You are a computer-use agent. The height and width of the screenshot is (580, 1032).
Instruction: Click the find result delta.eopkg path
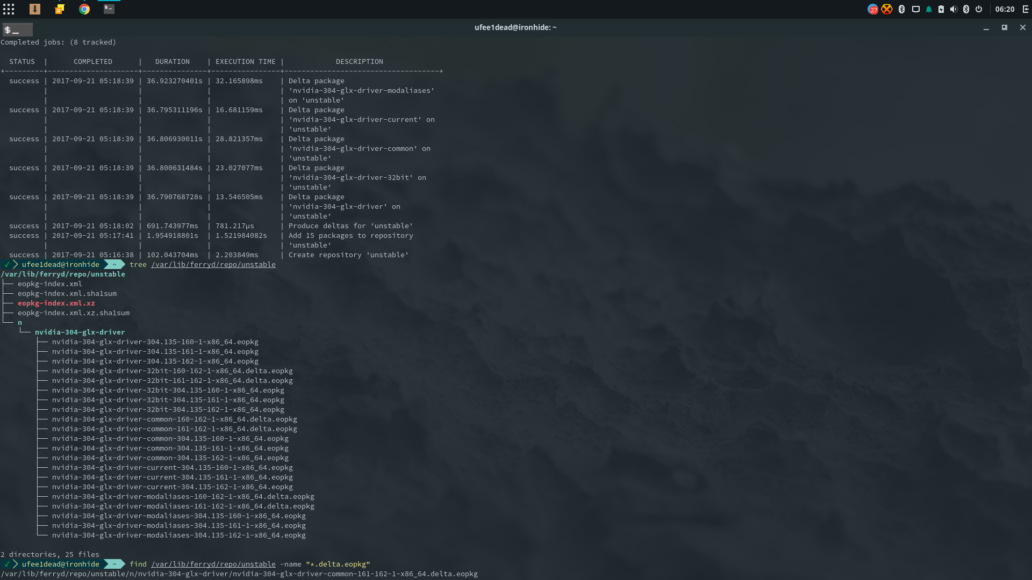pos(239,574)
